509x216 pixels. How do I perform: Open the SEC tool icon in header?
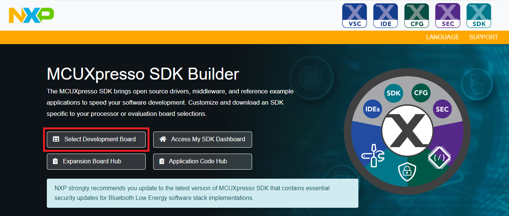(448, 16)
